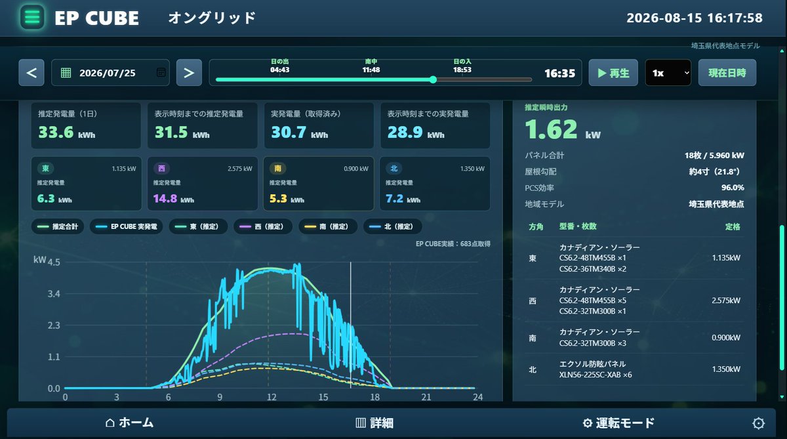This screenshot has width=787, height=439.
Task: Click the 日の出 04:43 marker
Action: pos(280,66)
